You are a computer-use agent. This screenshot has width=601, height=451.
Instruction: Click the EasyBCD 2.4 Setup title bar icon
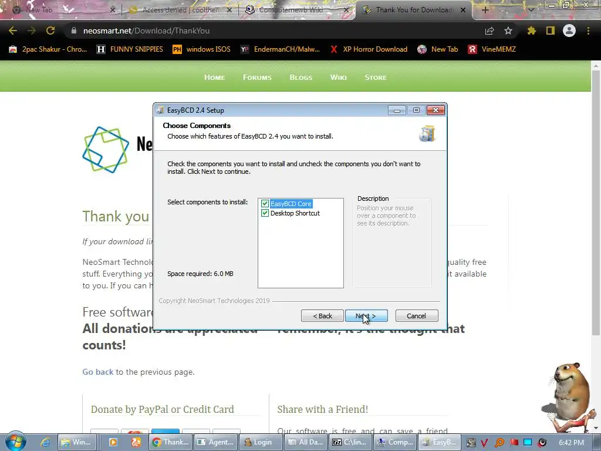click(x=160, y=110)
